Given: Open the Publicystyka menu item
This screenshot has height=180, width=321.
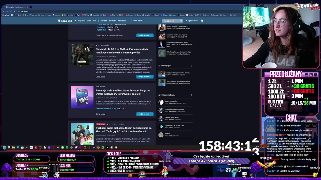Looking at the screenshot, I should [122, 21].
